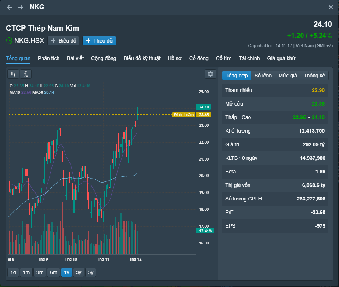Set chart range to 1y

coord(66,272)
